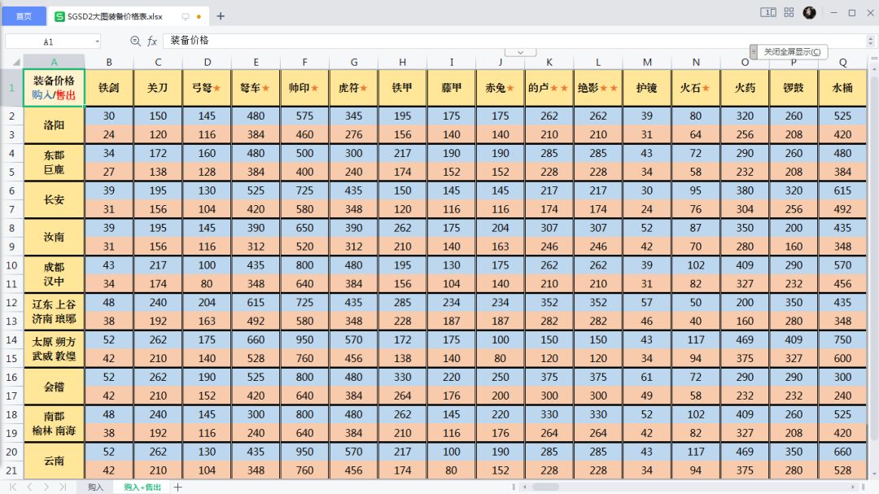The height and width of the screenshot is (494, 879).
Task: Click 关闭全屏显示(C) button
Action: click(x=792, y=51)
